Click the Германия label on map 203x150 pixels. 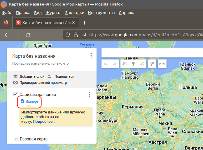(x=133, y=107)
